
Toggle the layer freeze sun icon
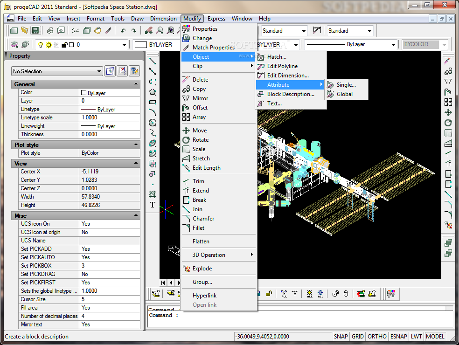tap(49, 45)
